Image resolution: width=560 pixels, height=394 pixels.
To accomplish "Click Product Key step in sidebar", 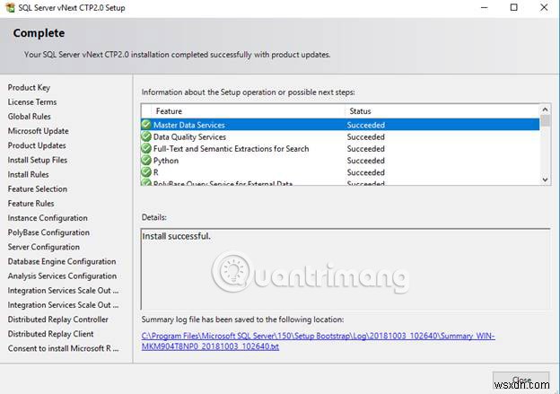I will 29,88.
